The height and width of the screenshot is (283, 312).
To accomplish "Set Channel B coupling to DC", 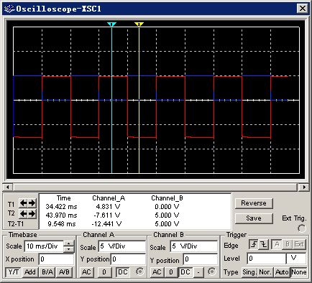I will tap(185, 272).
